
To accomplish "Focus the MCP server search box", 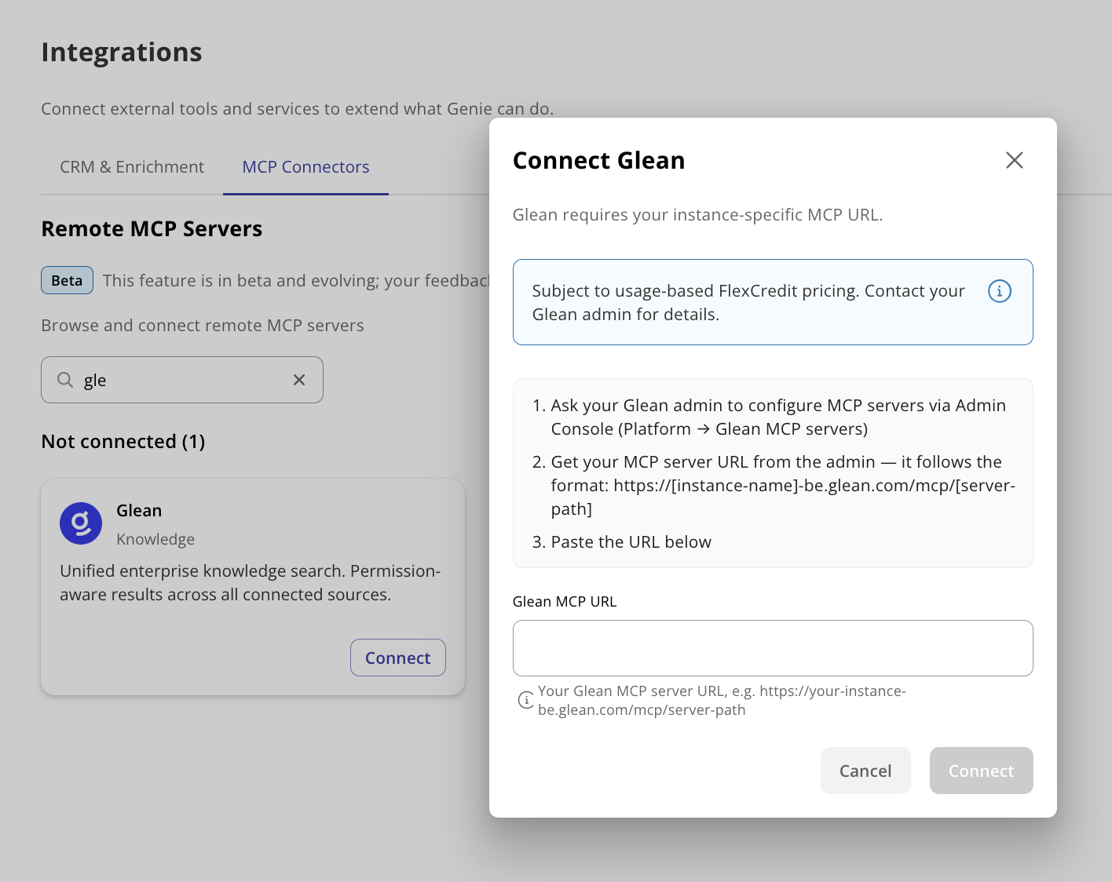I will (182, 380).
